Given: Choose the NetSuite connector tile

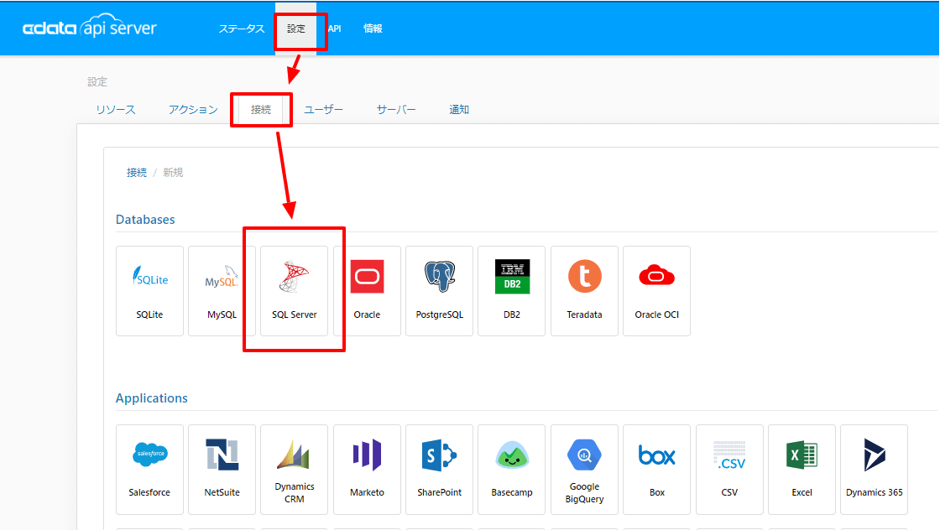Looking at the screenshot, I should point(222,470).
